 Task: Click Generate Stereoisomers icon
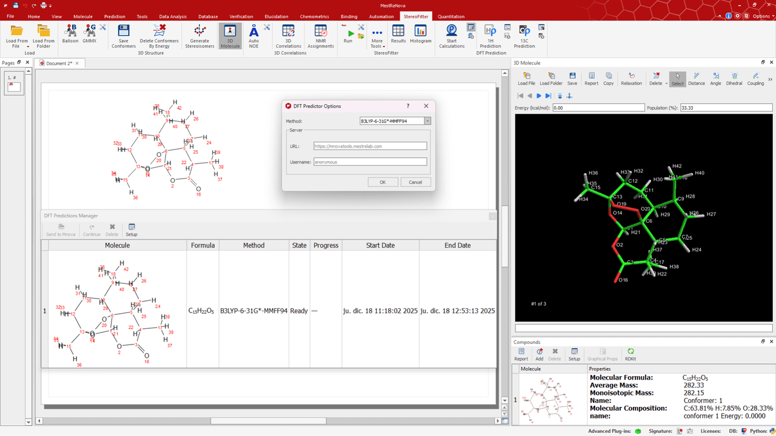(199, 37)
